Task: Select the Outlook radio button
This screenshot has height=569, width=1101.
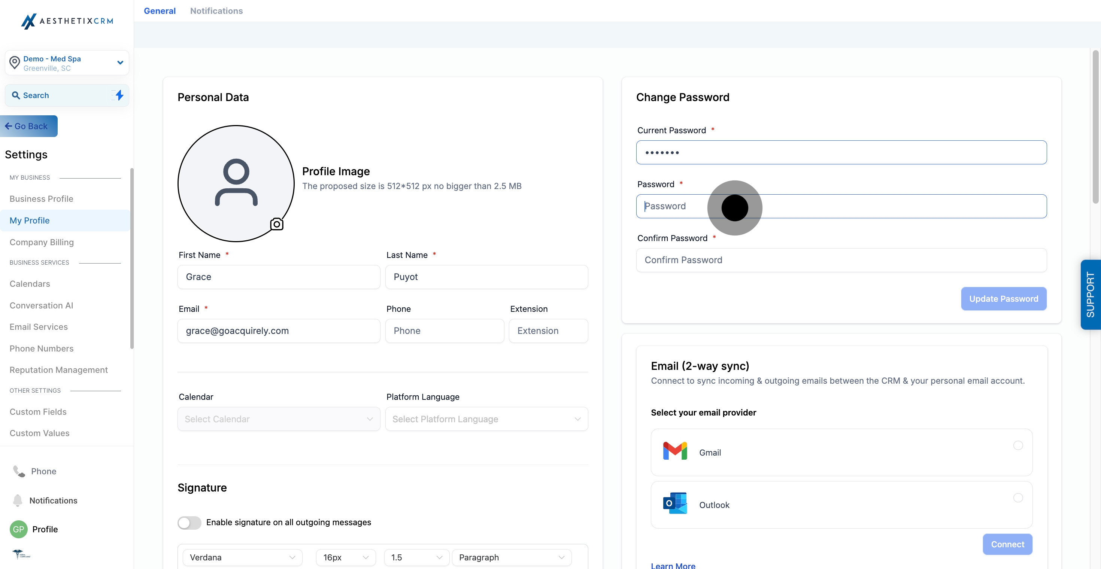Action: [1017, 498]
